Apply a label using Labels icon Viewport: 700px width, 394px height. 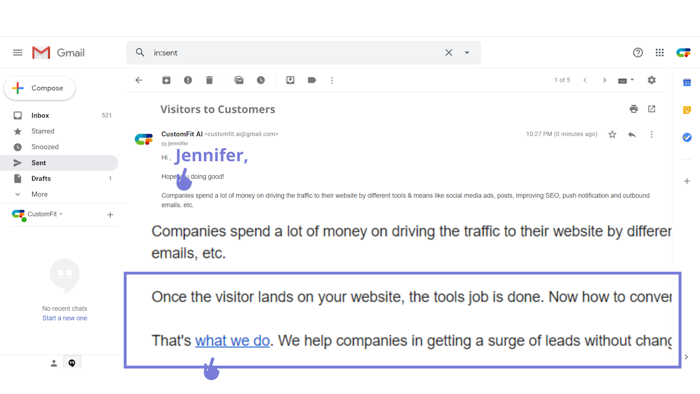pyautogui.click(x=312, y=80)
